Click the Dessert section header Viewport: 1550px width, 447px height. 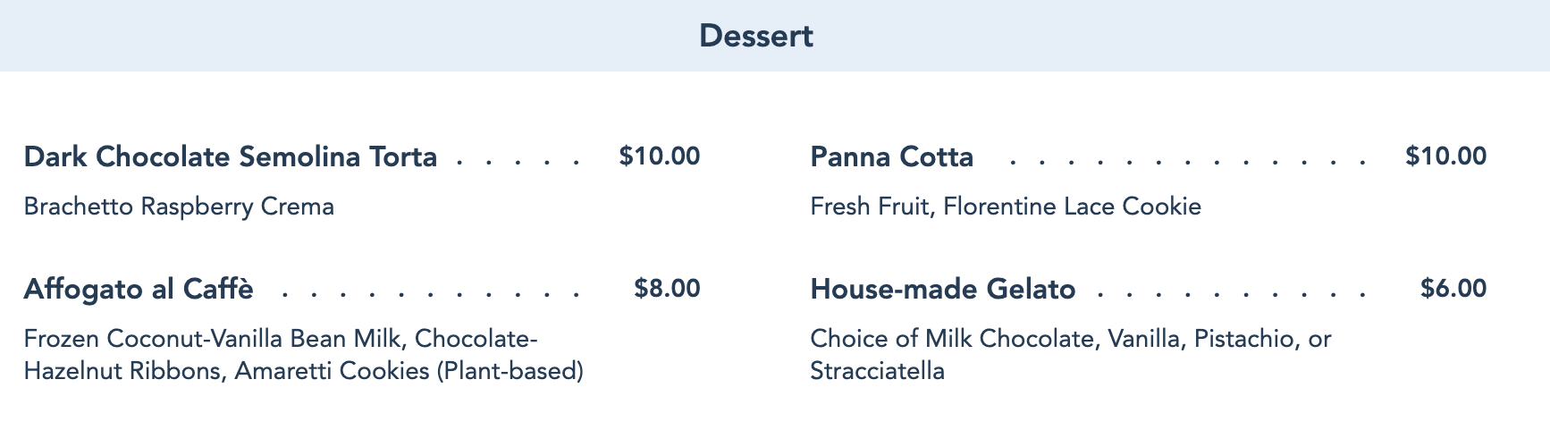[x=756, y=36]
